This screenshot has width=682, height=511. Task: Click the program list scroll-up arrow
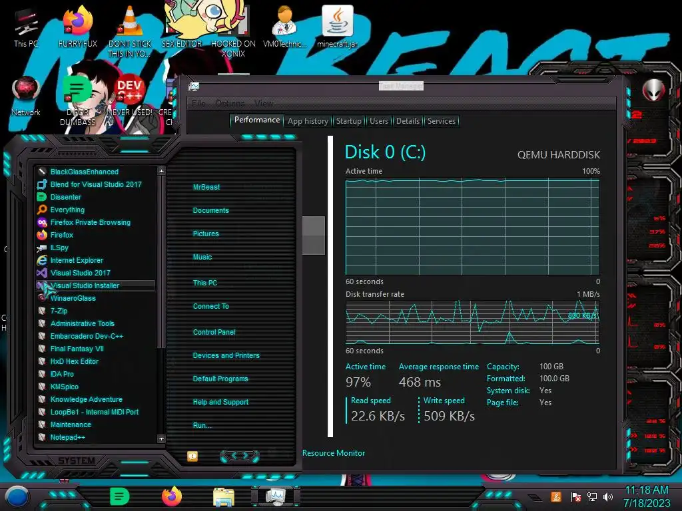pos(161,171)
